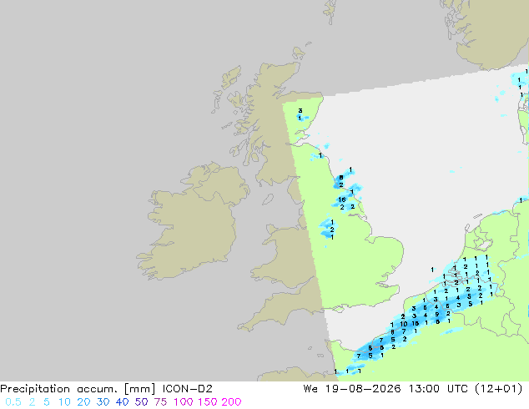Screen dimensions: 529x409
Task: Click the 2 mm value in the colour legend
Action: click(x=32, y=402)
